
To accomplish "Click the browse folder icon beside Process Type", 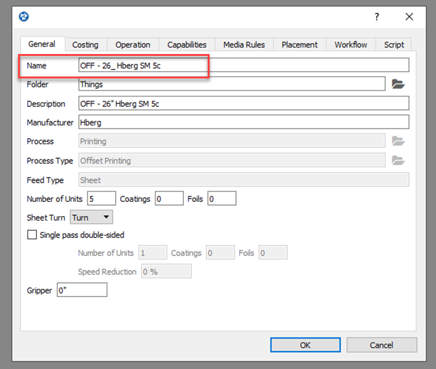I will coord(398,161).
